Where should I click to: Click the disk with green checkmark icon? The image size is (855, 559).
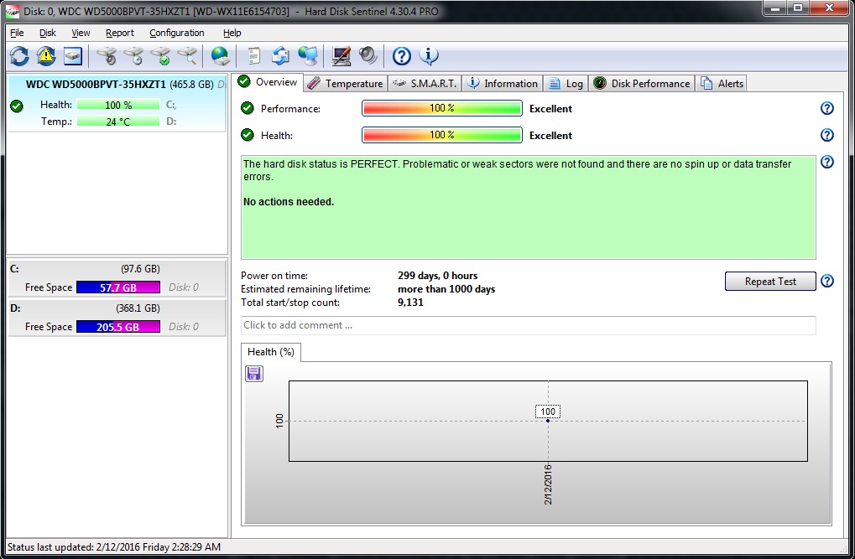click(160, 56)
